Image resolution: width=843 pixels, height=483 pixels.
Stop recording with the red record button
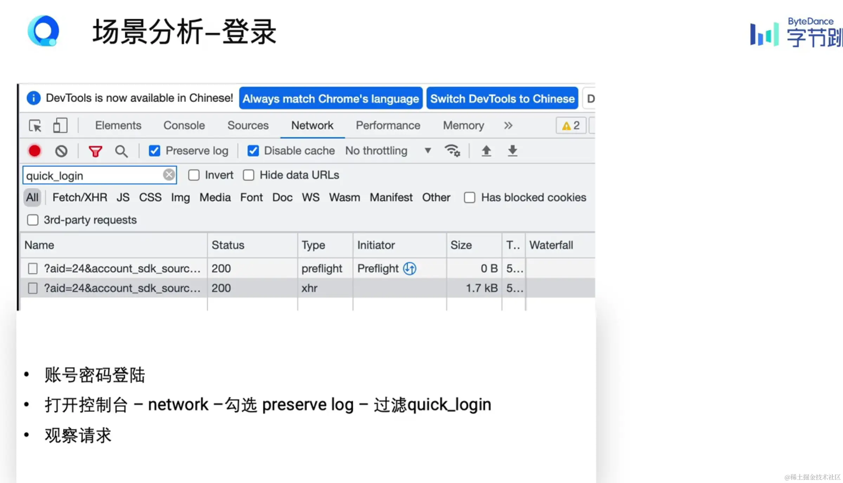click(x=34, y=151)
